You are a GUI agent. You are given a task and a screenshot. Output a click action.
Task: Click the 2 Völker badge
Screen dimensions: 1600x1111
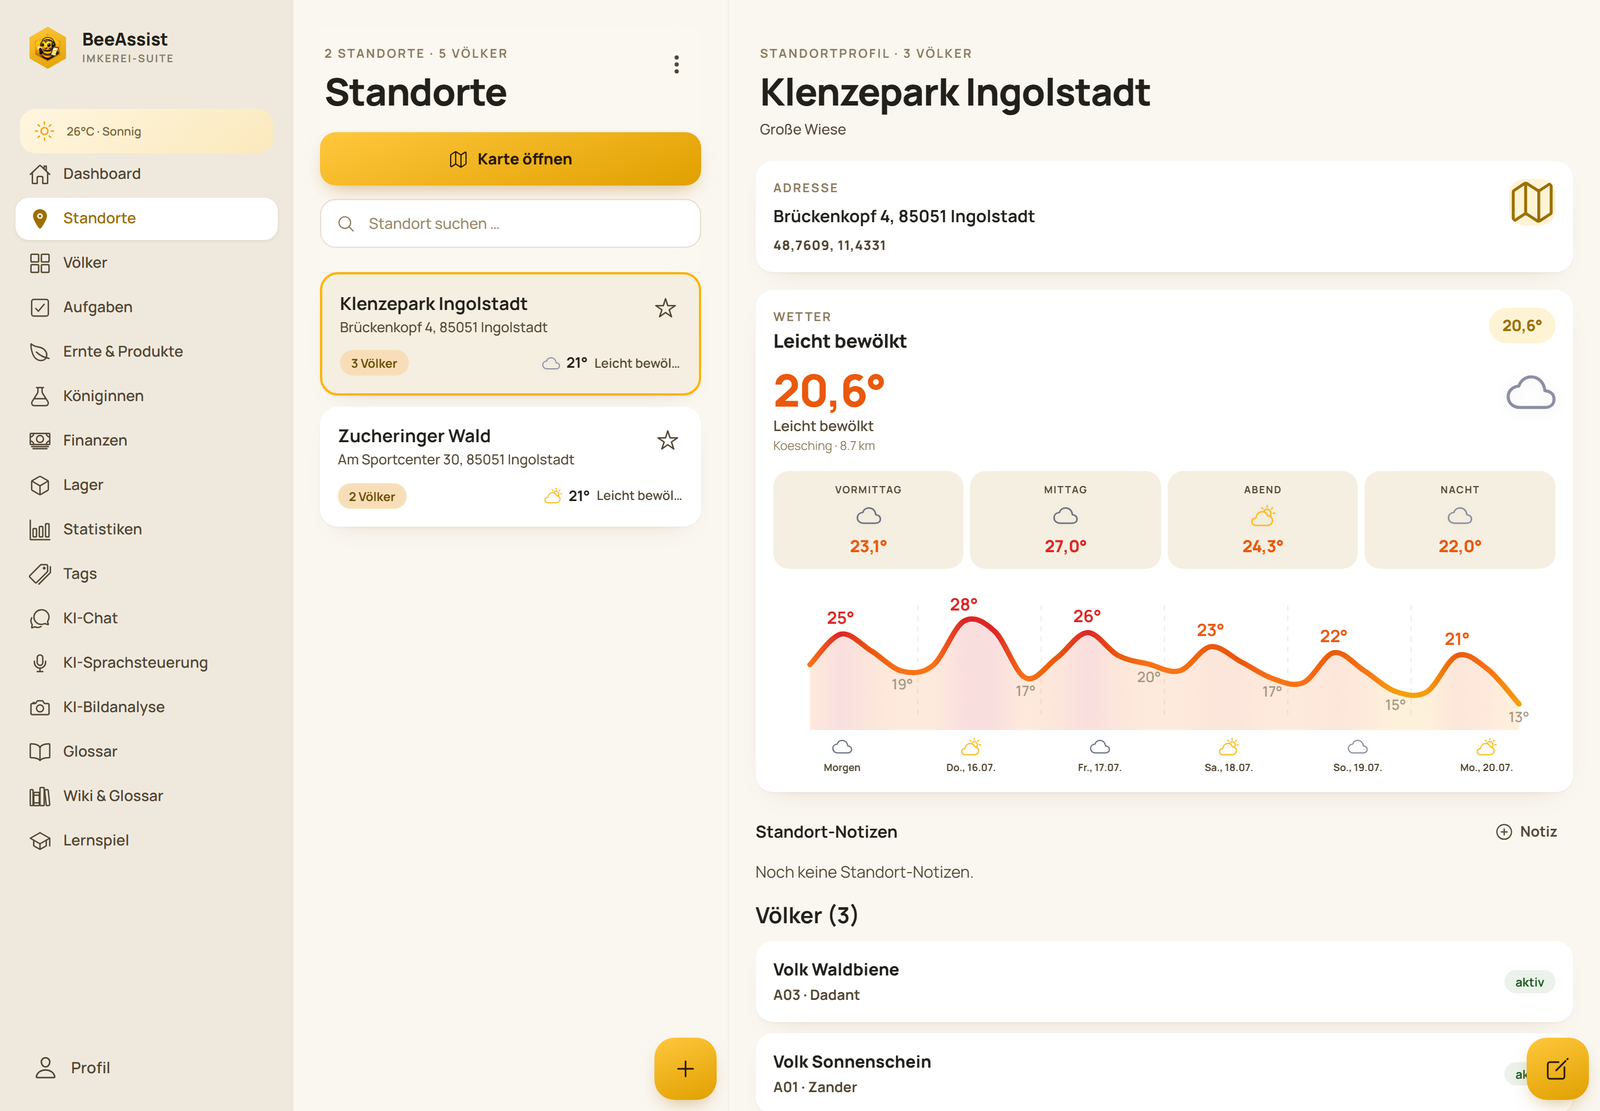point(372,496)
